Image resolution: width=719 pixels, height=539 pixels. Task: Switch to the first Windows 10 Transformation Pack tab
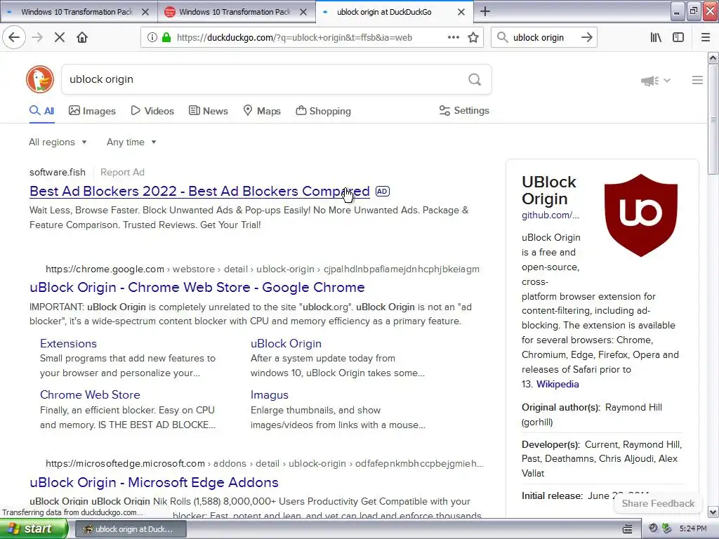(x=77, y=12)
